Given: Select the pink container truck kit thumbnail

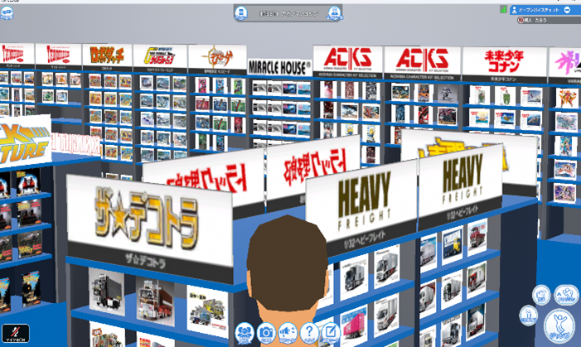Looking at the screenshot, I should click(354, 325).
